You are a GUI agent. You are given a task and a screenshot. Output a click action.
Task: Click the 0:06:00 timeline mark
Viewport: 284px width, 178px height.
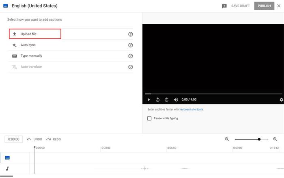tap(172, 148)
